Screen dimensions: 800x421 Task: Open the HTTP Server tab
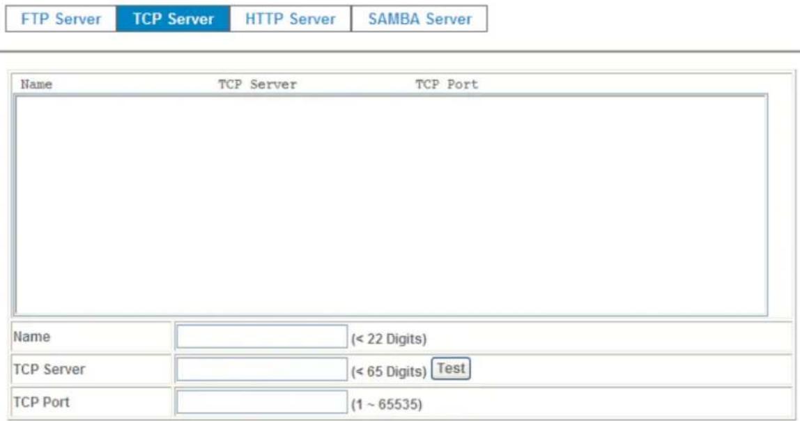(291, 19)
